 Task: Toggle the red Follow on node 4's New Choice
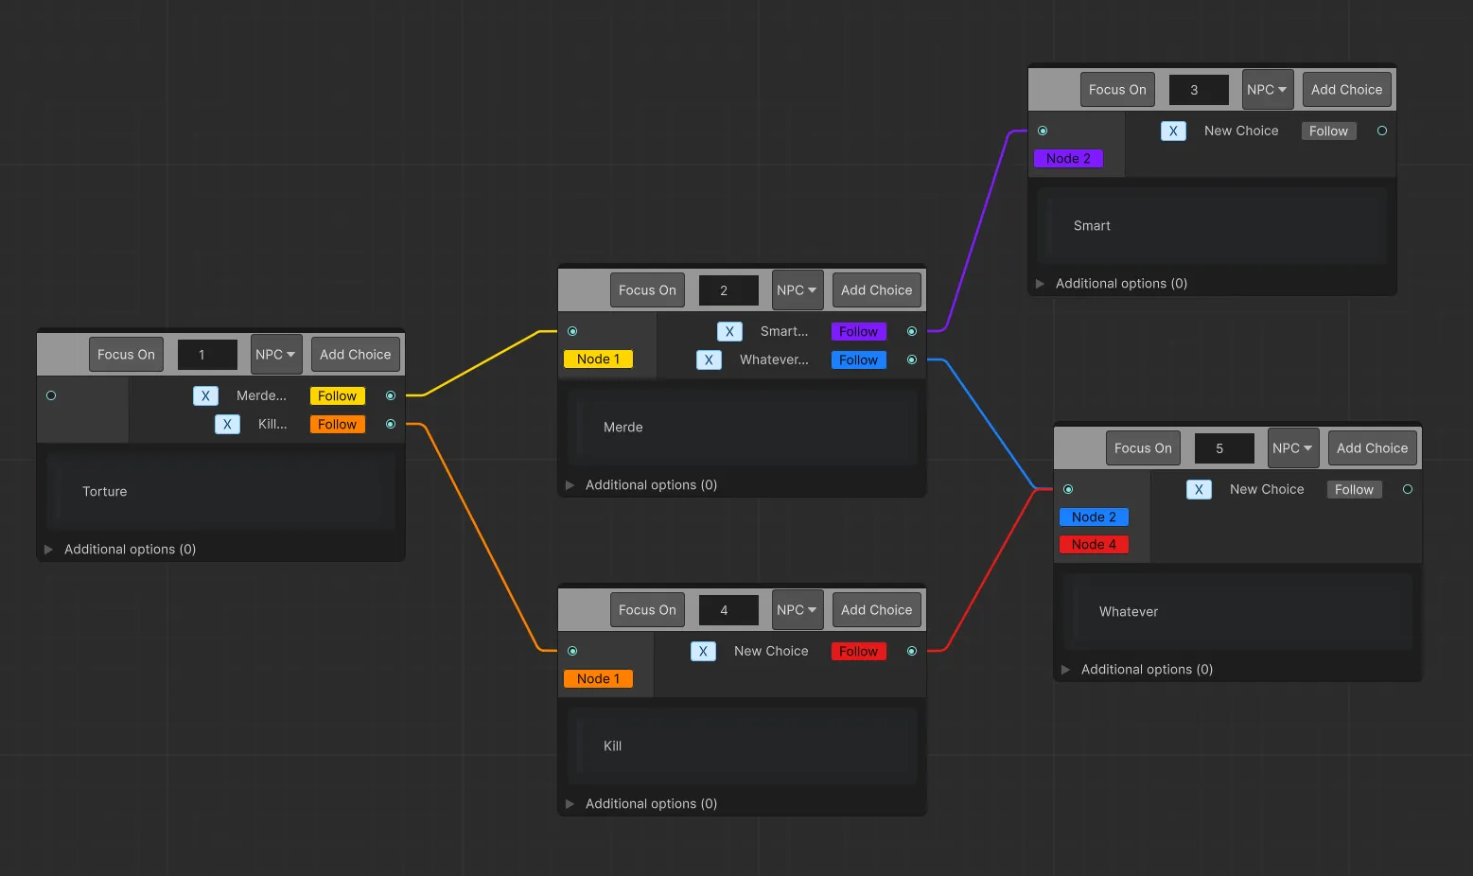coord(857,651)
